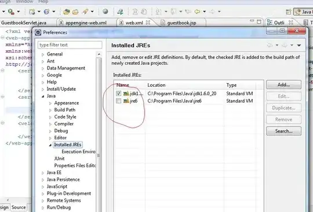The width and height of the screenshot is (313, 212).
Task: Check the jdk1.6.0_20 JRE checkbox
Action: click(119, 93)
